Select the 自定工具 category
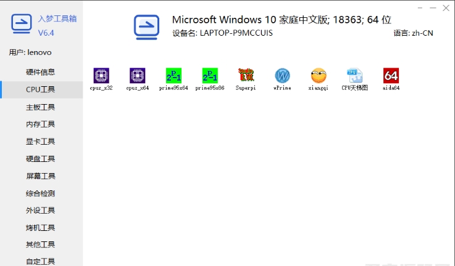455x266 pixels. point(40,261)
